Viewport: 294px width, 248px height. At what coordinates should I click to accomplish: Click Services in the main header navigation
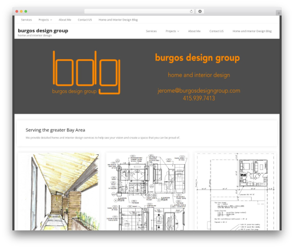151,31
